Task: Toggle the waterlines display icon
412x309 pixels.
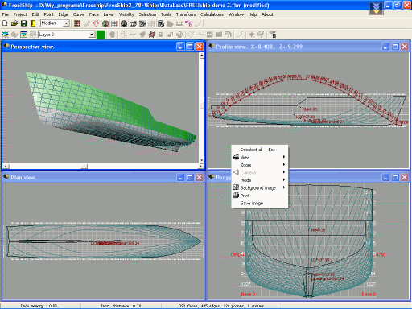Action: click(142, 23)
